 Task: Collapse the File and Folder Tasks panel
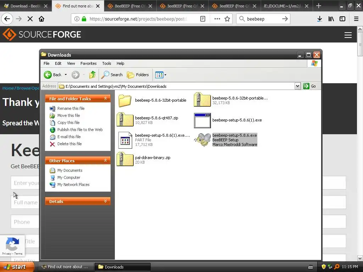tap(105, 98)
